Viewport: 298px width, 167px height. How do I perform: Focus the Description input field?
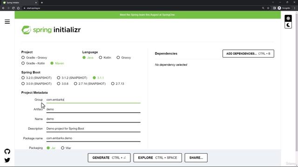pos(93,129)
